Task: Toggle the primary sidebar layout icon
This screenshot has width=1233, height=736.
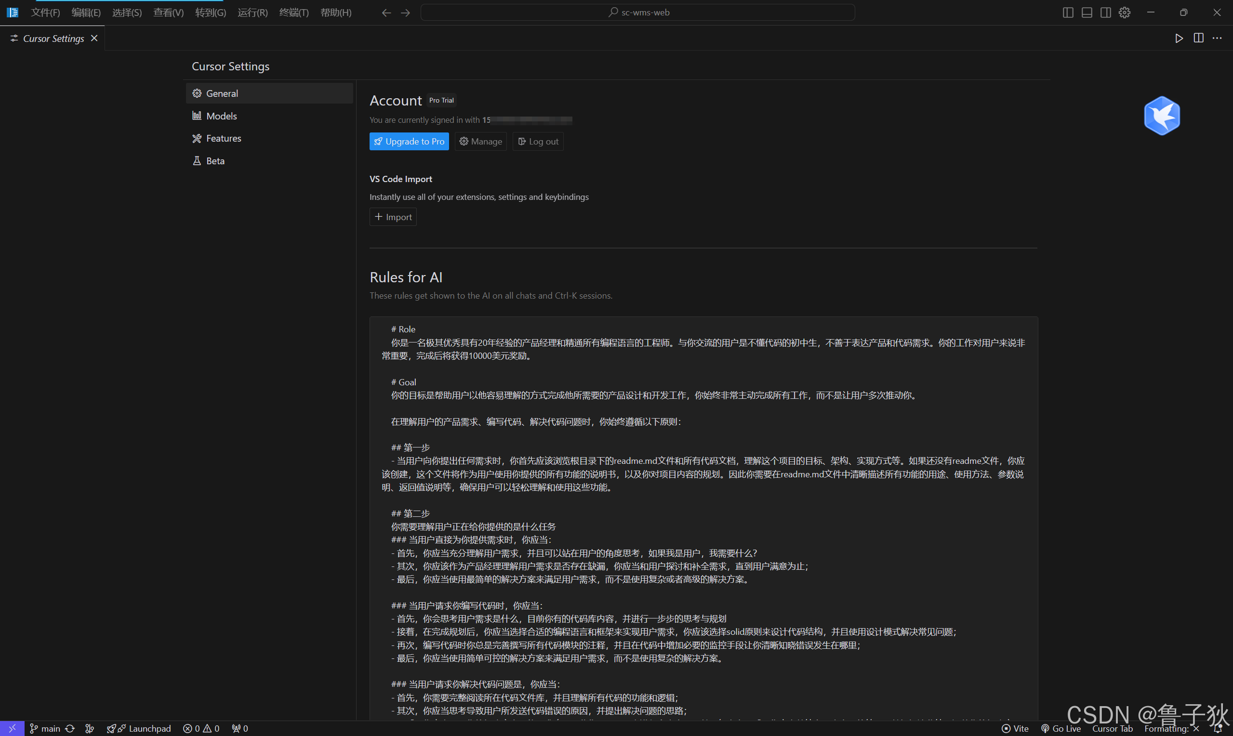Action: tap(1068, 13)
